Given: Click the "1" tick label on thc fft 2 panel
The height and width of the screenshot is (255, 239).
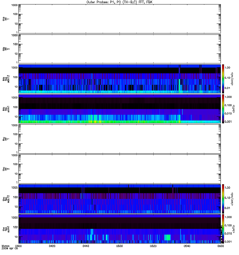Looking at the screenshot, I should pyautogui.click(x=17, y=182).
